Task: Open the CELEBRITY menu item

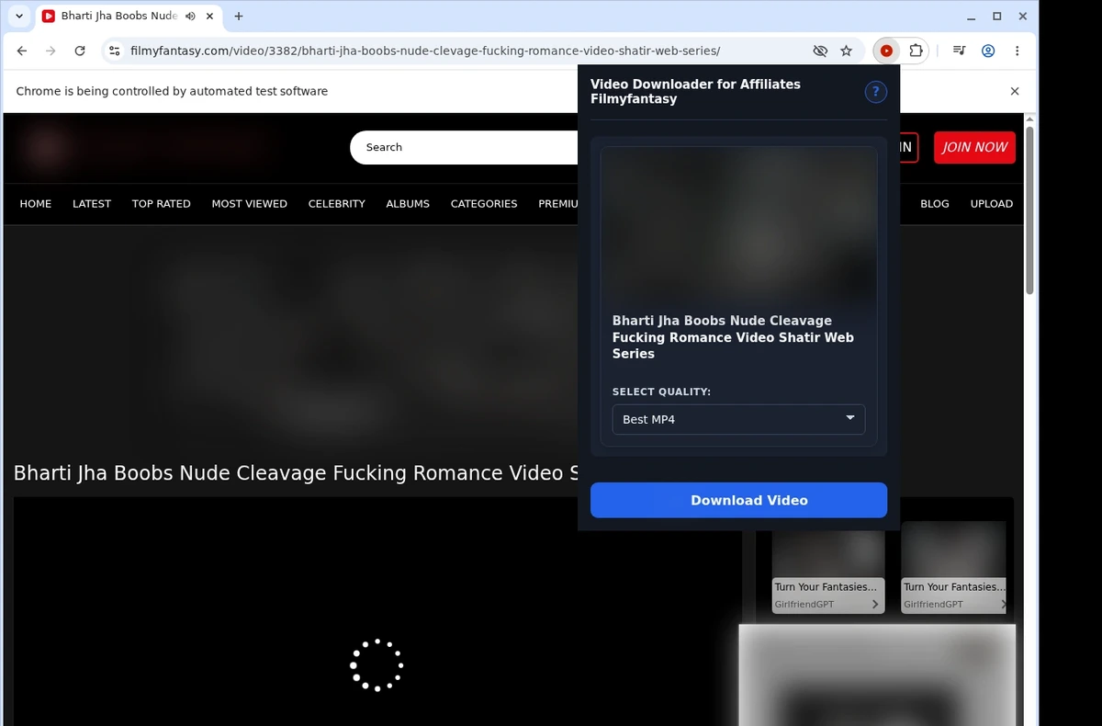Action: click(337, 204)
